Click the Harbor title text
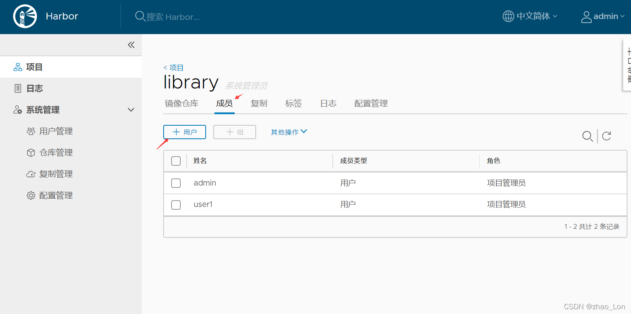The image size is (631, 314). [62, 16]
